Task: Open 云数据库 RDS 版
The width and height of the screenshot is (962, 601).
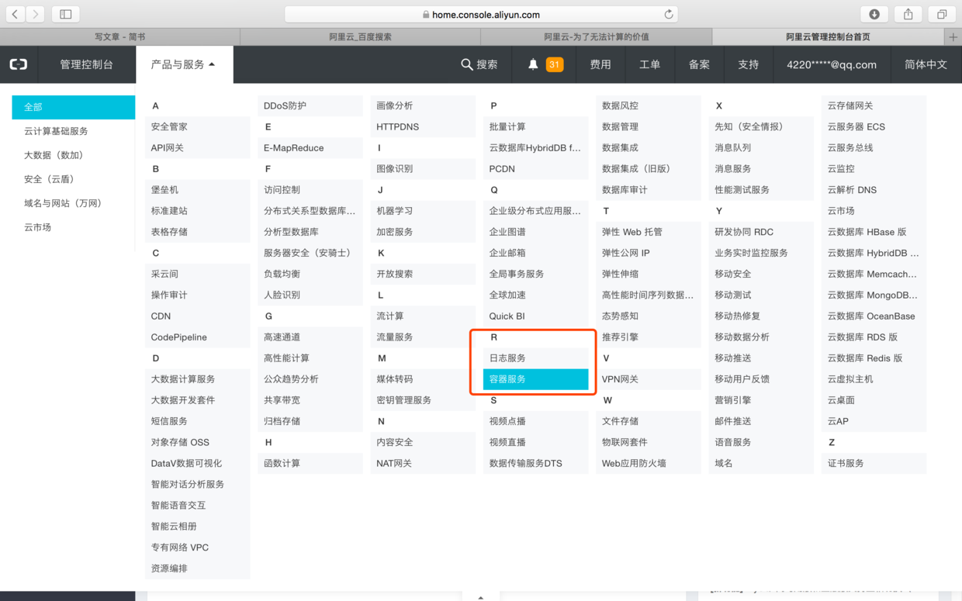Action: 874,337
